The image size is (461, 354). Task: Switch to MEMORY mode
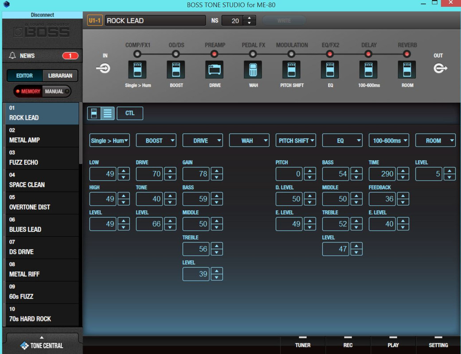point(28,91)
